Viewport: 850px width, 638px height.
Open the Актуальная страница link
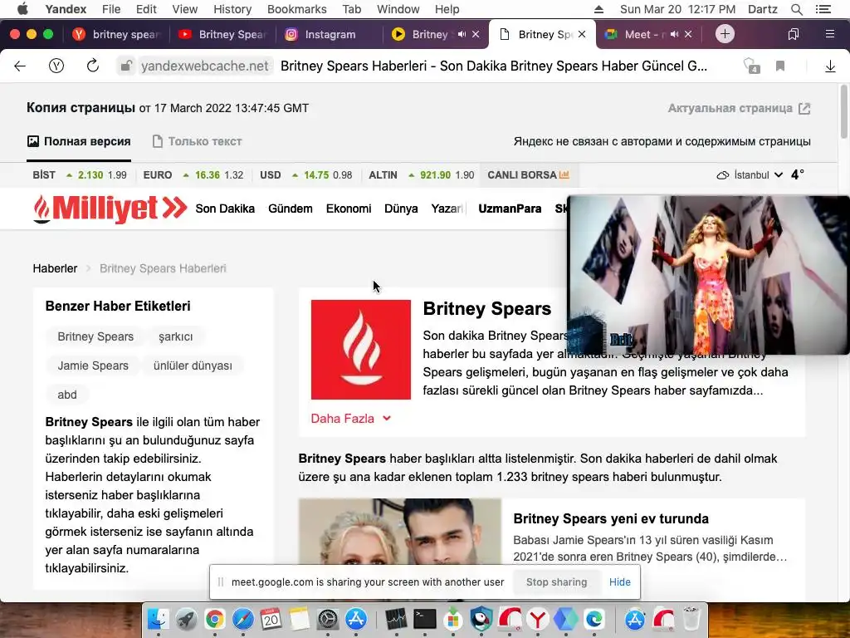(x=739, y=109)
